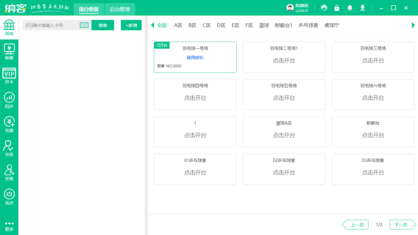Open 羽毛球四号场 by clicking 点击开台
418x235 pixels.
[195, 98]
